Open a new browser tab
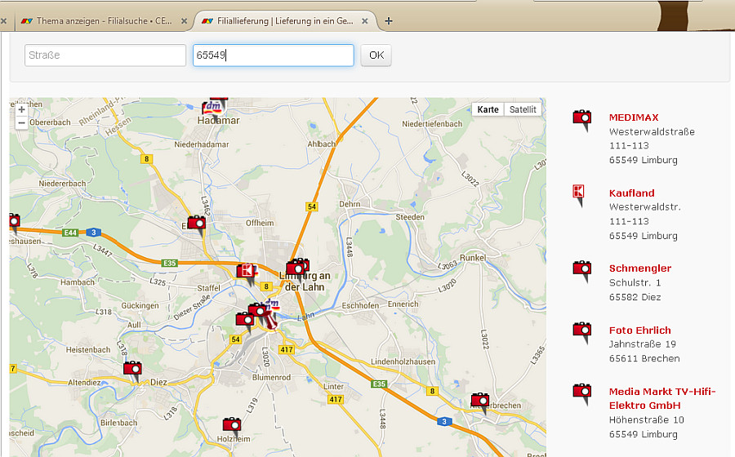 (x=389, y=20)
